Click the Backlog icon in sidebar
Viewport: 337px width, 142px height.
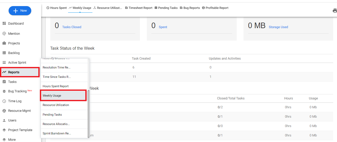(4, 53)
